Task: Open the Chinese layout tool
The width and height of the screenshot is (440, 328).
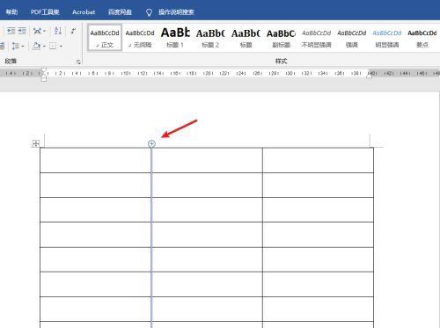Action: coord(37,31)
